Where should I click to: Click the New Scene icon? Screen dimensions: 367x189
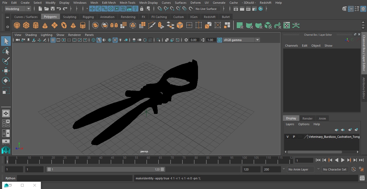40,9
